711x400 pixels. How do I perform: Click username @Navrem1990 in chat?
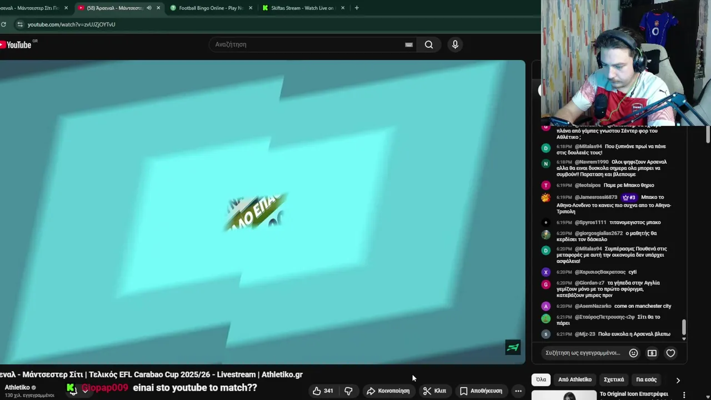coord(592,162)
